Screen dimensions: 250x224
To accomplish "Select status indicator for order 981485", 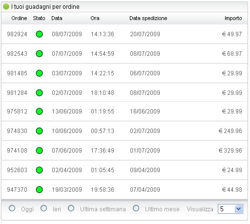I will (x=39, y=73).
